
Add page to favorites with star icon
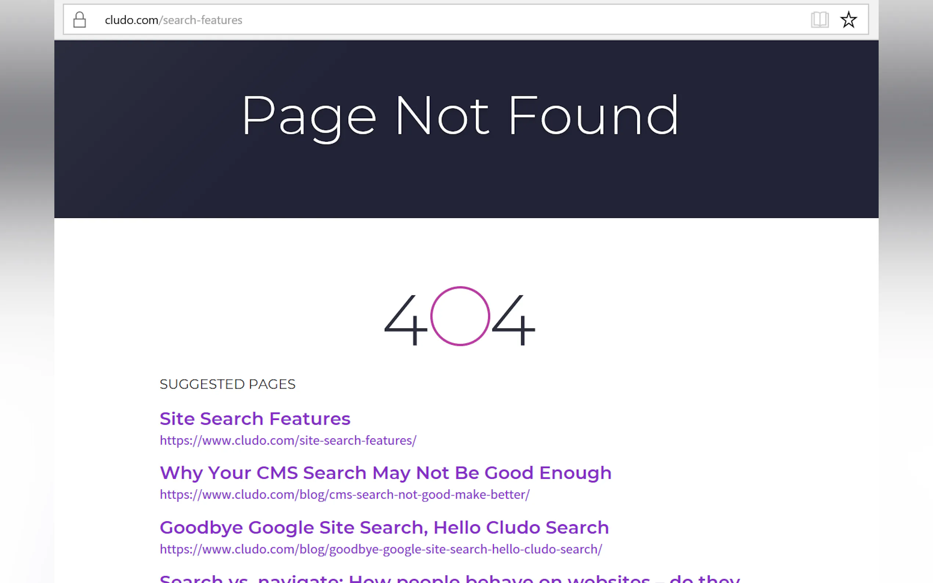tap(849, 20)
